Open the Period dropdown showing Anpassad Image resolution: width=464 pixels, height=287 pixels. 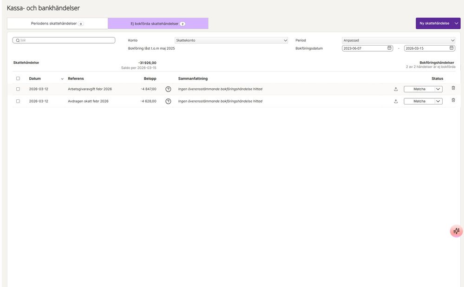[x=399, y=40]
